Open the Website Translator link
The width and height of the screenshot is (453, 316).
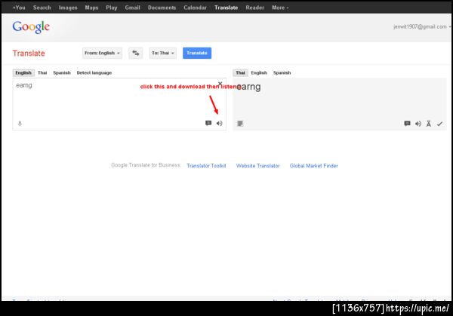point(258,166)
